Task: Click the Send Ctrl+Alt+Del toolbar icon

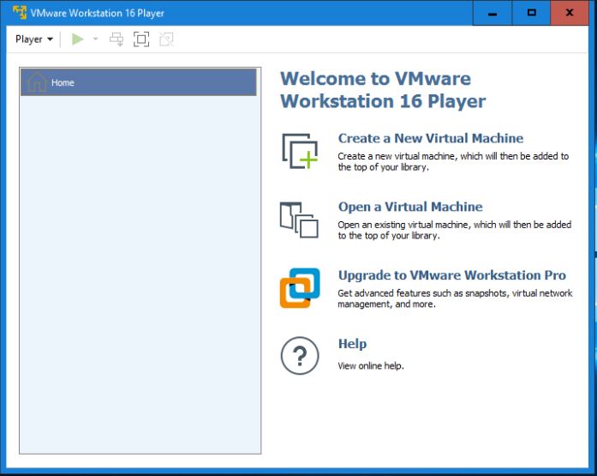Action: coord(116,39)
